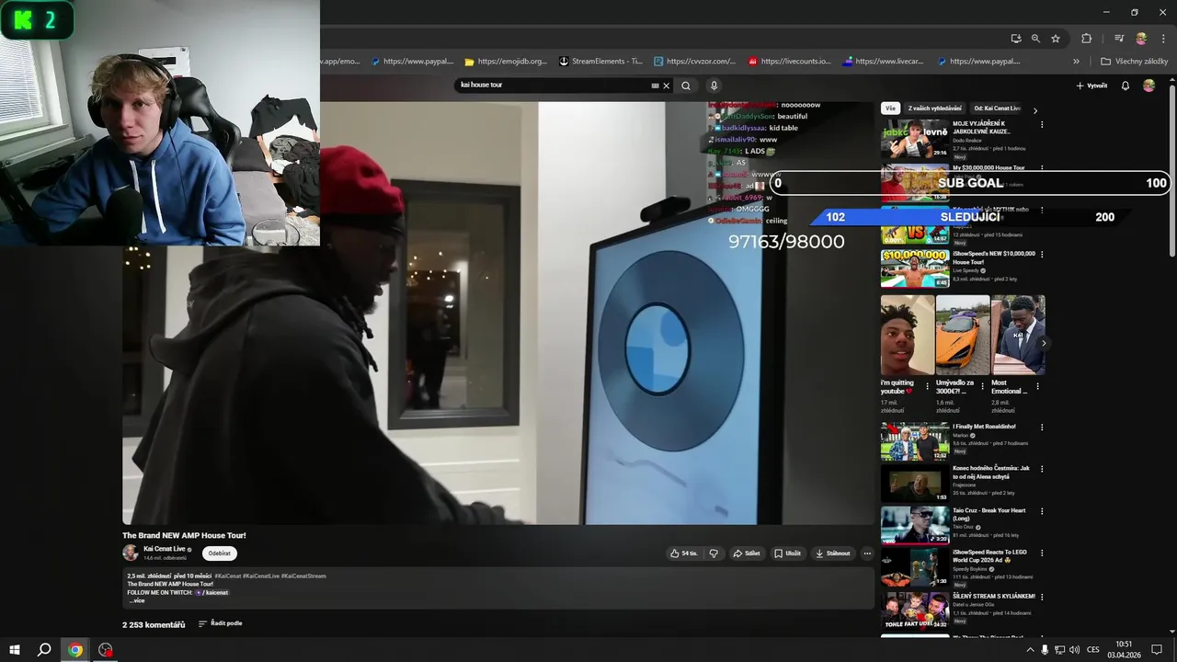
Task: Open the Windows Start menu
Action: click(x=15, y=650)
